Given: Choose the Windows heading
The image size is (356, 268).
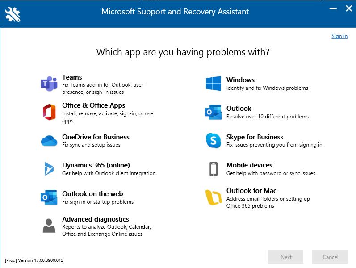Looking at the screenshot, I should 240,80.
